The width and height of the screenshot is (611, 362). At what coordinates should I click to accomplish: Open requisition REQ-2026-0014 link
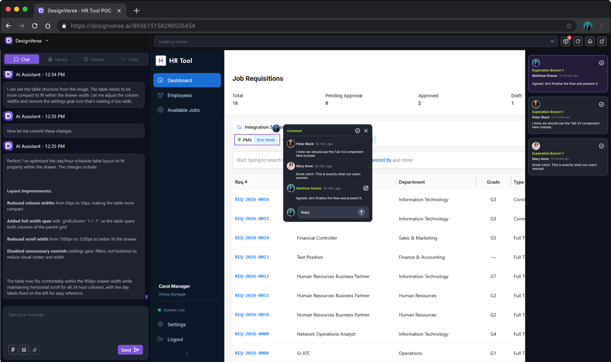[252, 238]
